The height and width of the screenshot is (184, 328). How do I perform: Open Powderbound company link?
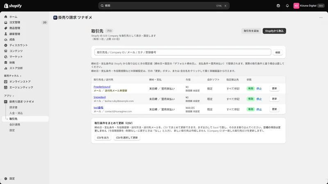[102, 87]
